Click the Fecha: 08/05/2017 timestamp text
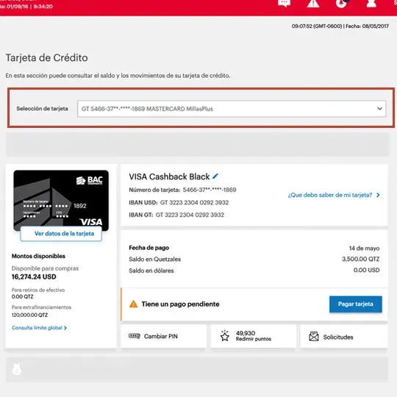 coord(367,26)
